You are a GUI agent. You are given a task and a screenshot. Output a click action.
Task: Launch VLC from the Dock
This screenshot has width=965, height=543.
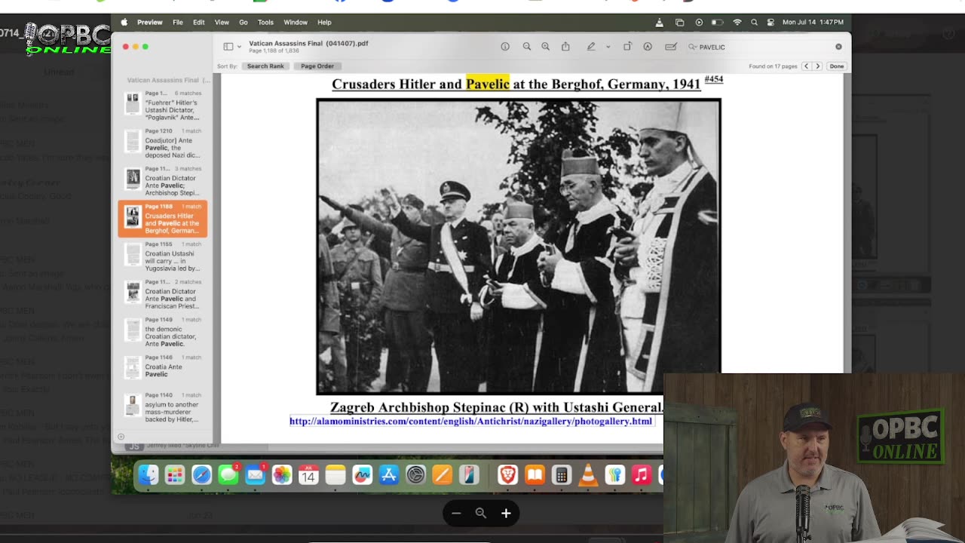click(x=588, y=474)
